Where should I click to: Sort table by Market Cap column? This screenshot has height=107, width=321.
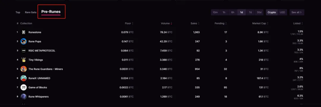click(260, 23)
